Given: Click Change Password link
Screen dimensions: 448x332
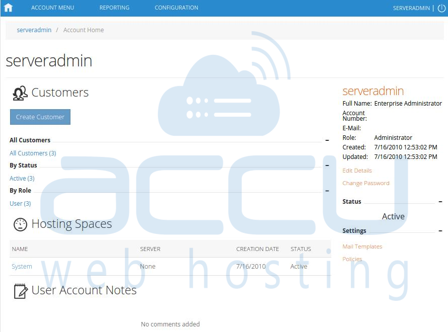Looking at the screenshot, I should point(366,183).
